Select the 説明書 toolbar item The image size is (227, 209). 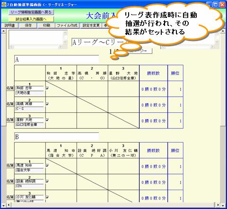[9, 25]
